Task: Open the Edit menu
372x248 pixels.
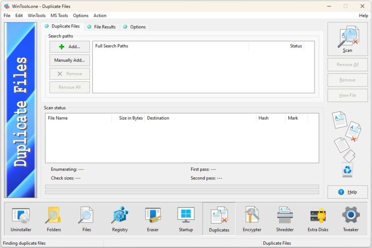Action: 19,15
